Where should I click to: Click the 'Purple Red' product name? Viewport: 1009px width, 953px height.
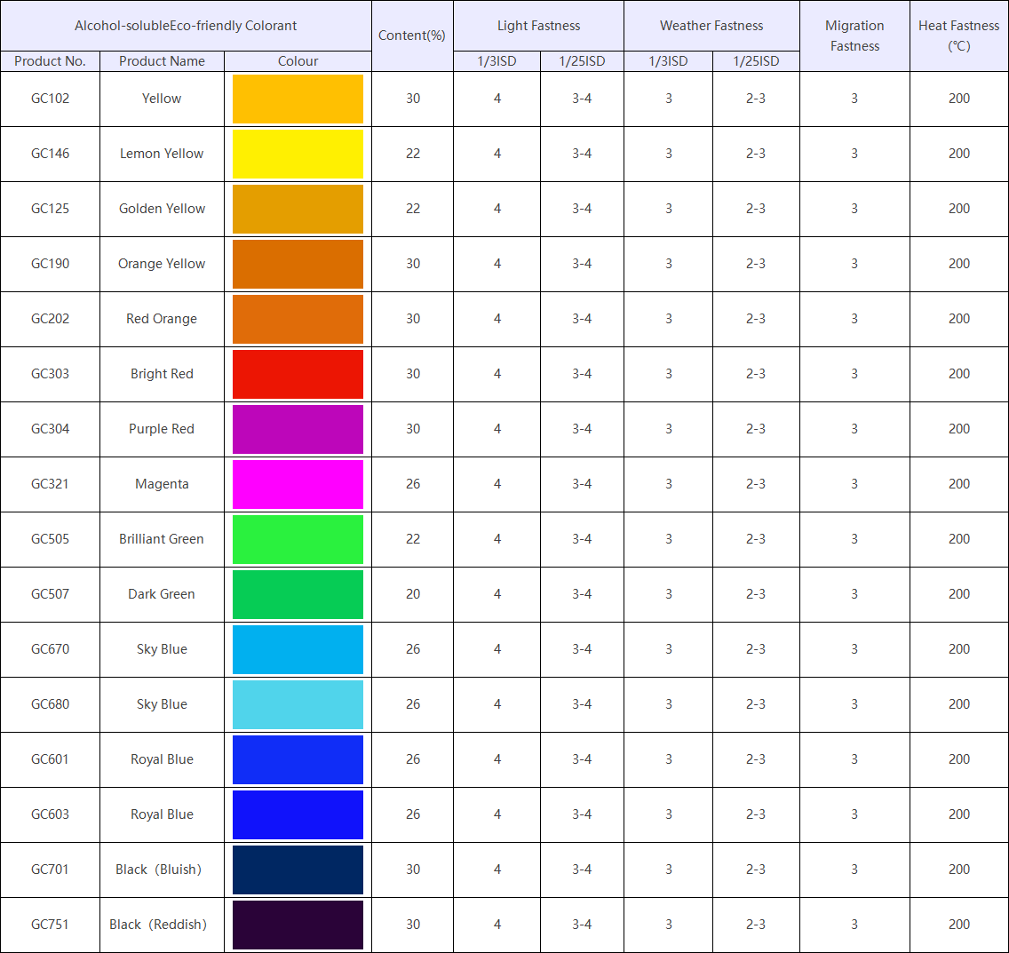(x=162, y=429)
